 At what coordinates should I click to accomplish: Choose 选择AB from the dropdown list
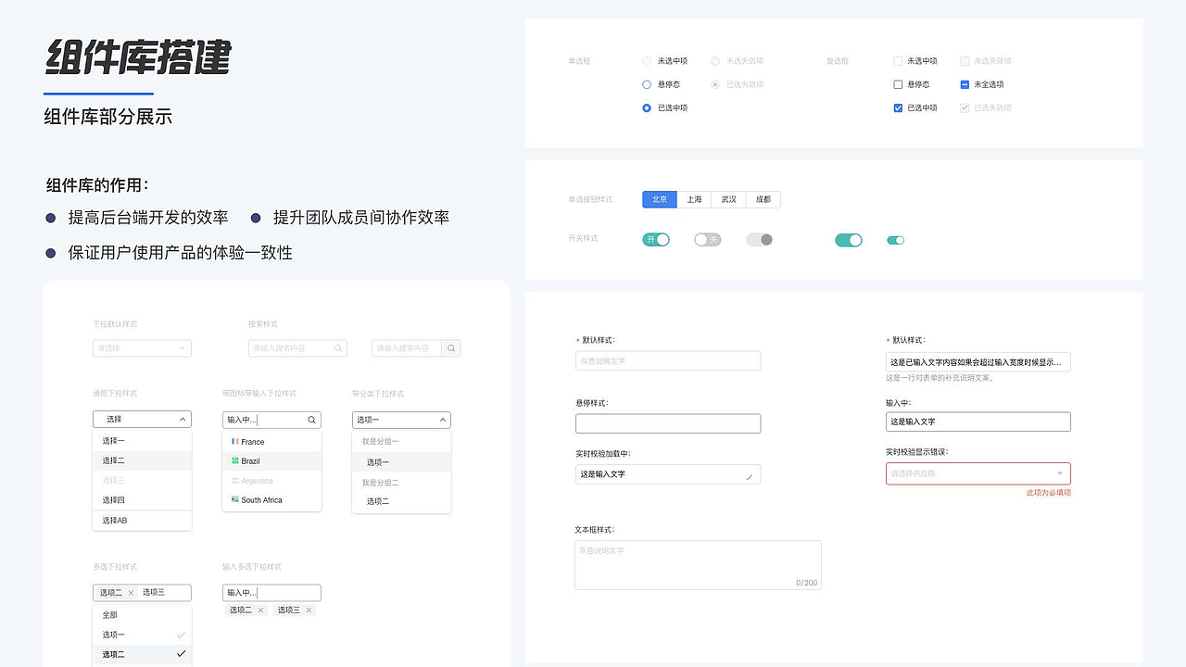click(142, 521)
